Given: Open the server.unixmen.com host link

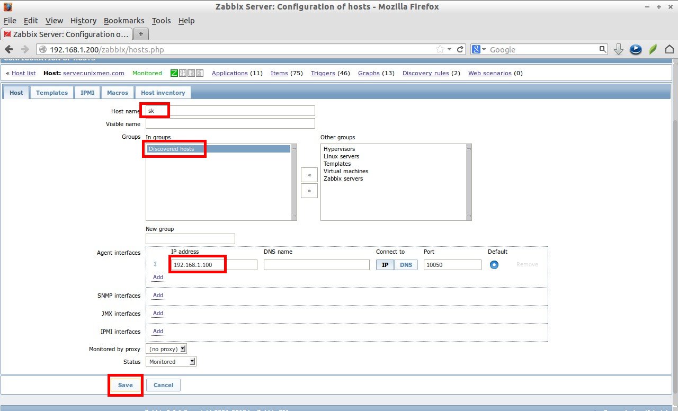Looking at the screenshot, I should point(94,73).
